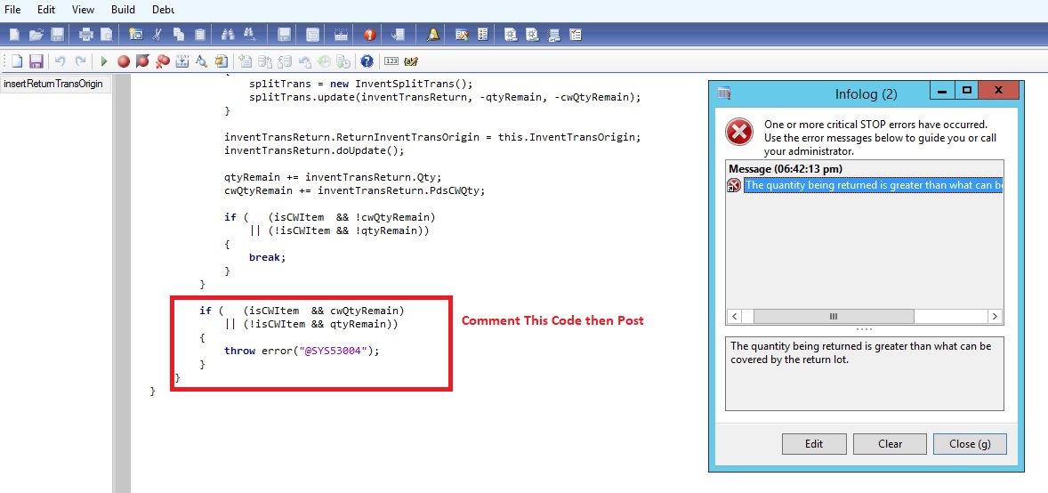Click the error description text pane in Infolog
The width and height of the screenshot is (1048, 493).
click(x=864, y=373)
